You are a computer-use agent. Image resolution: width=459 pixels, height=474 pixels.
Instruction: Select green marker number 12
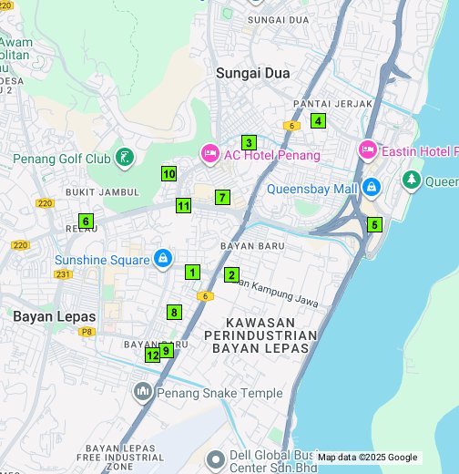coord(153,355)
